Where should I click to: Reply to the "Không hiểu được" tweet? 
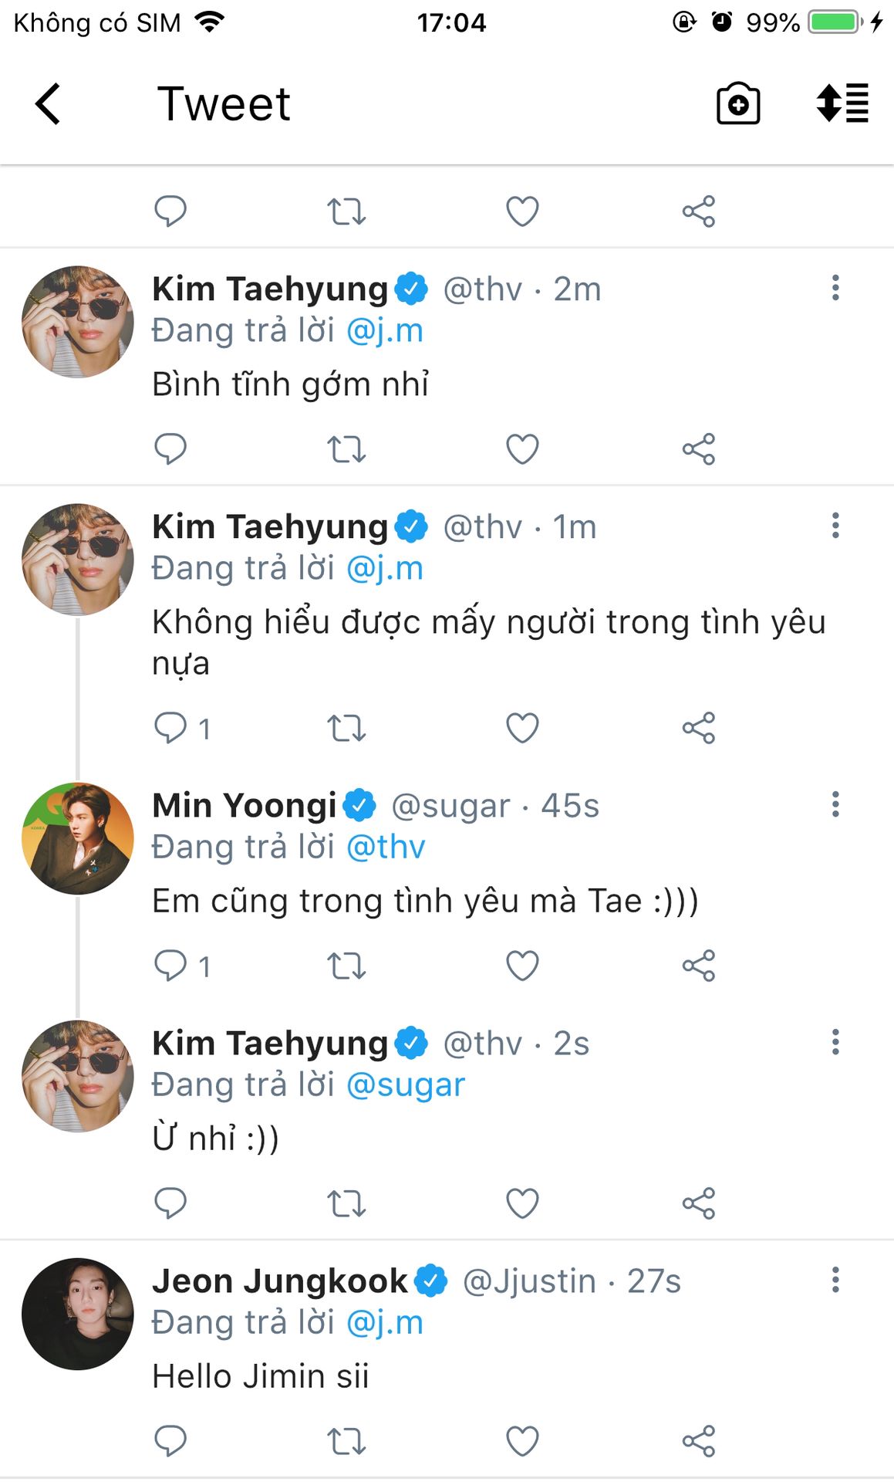click(170, 728)
